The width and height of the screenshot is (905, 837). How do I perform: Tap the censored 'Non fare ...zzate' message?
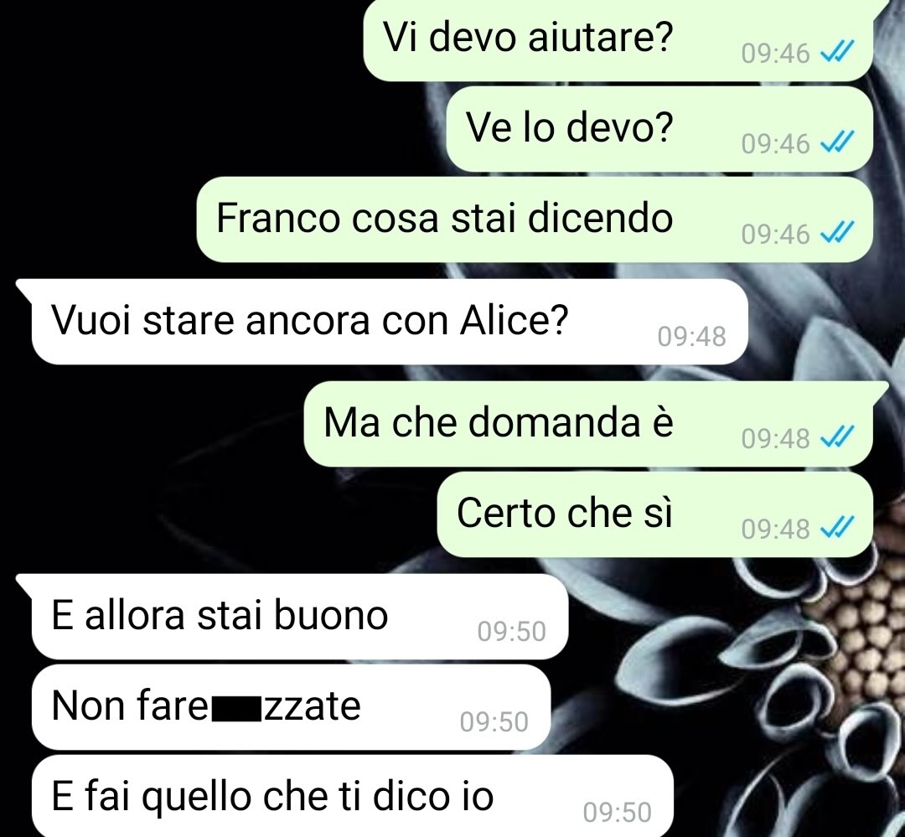[x=291, y=707]
